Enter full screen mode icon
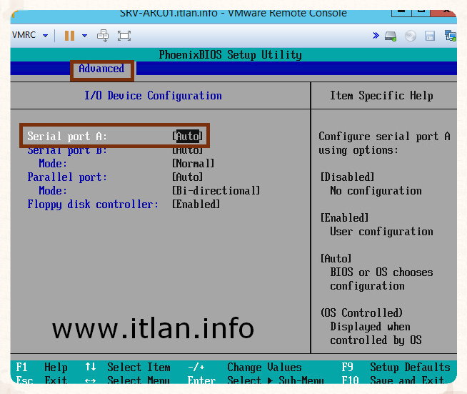 click(x=124, y=35)
